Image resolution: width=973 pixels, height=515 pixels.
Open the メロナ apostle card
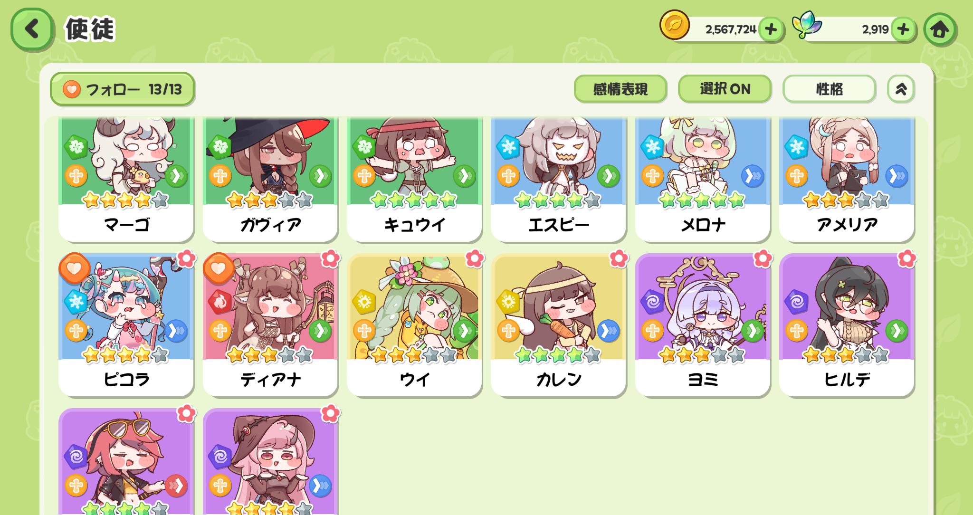click(702, 180)
